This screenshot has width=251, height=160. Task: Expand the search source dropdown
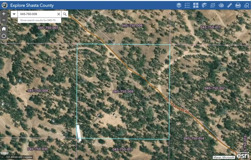pyautogui.click(x=14, y=14)
